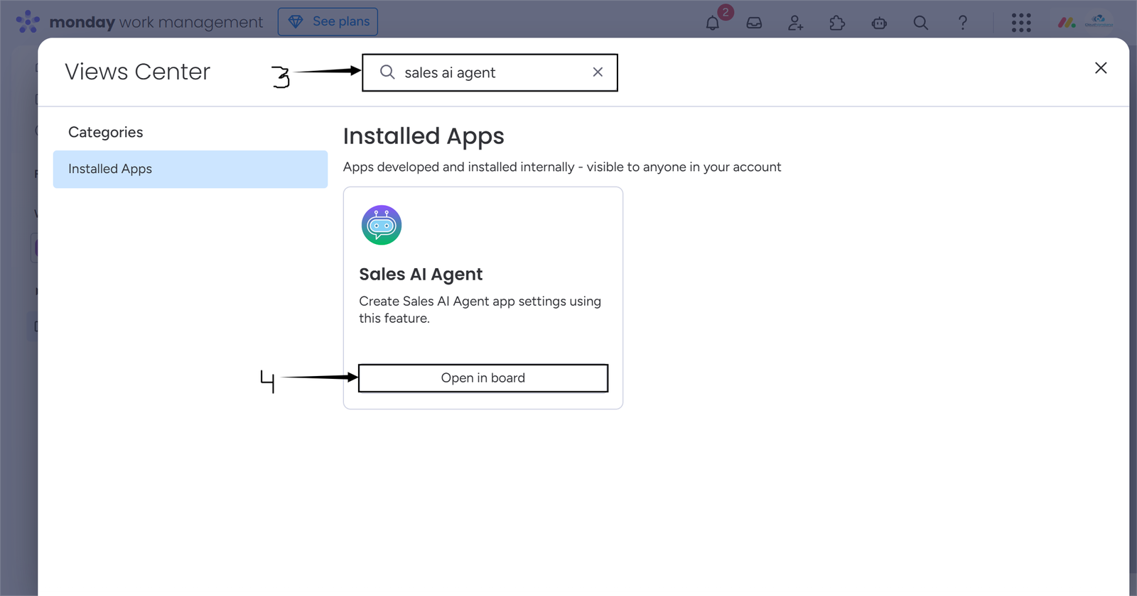The image size is (1137, 596).
Task: Click the top bar search magnifier
Action: (921, 23)
